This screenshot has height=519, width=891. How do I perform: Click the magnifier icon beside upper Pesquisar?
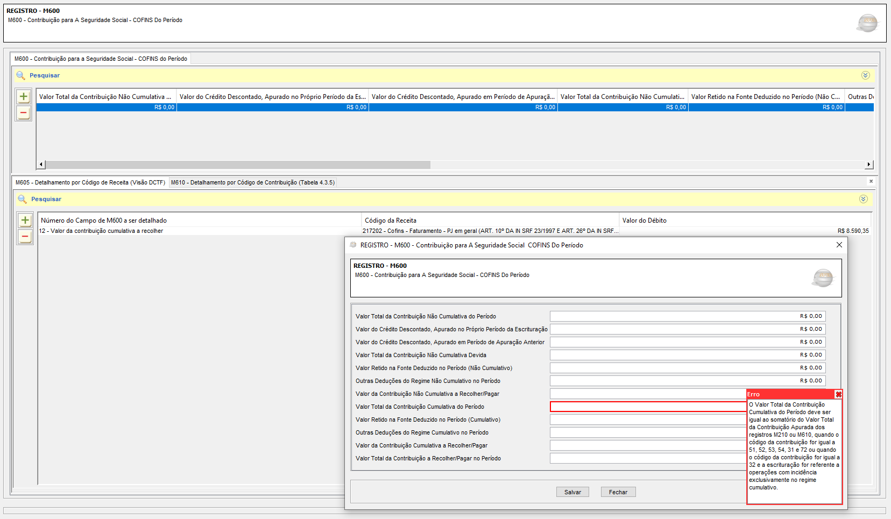(20, 76)
